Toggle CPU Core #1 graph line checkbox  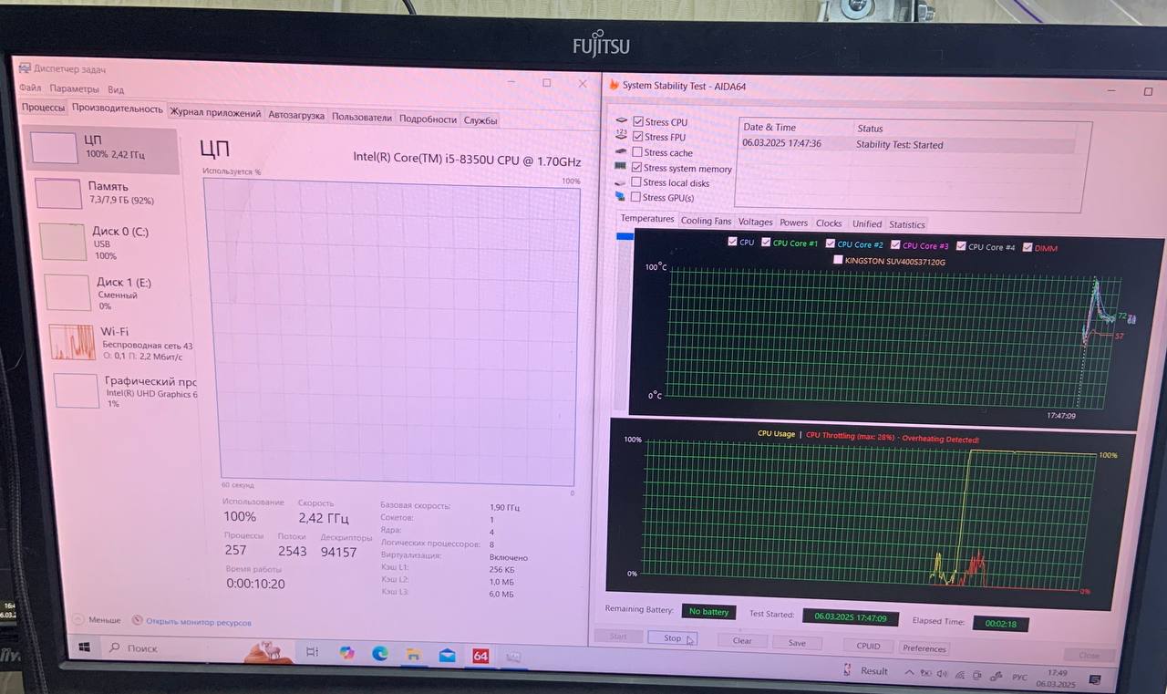(767, 243)
